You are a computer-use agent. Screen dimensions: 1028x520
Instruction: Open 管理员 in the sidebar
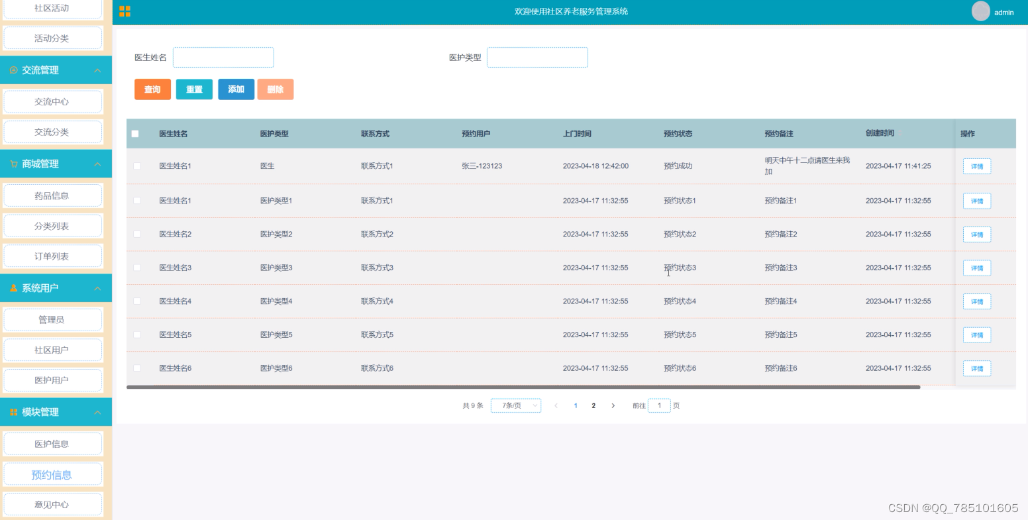click(53, 319)
